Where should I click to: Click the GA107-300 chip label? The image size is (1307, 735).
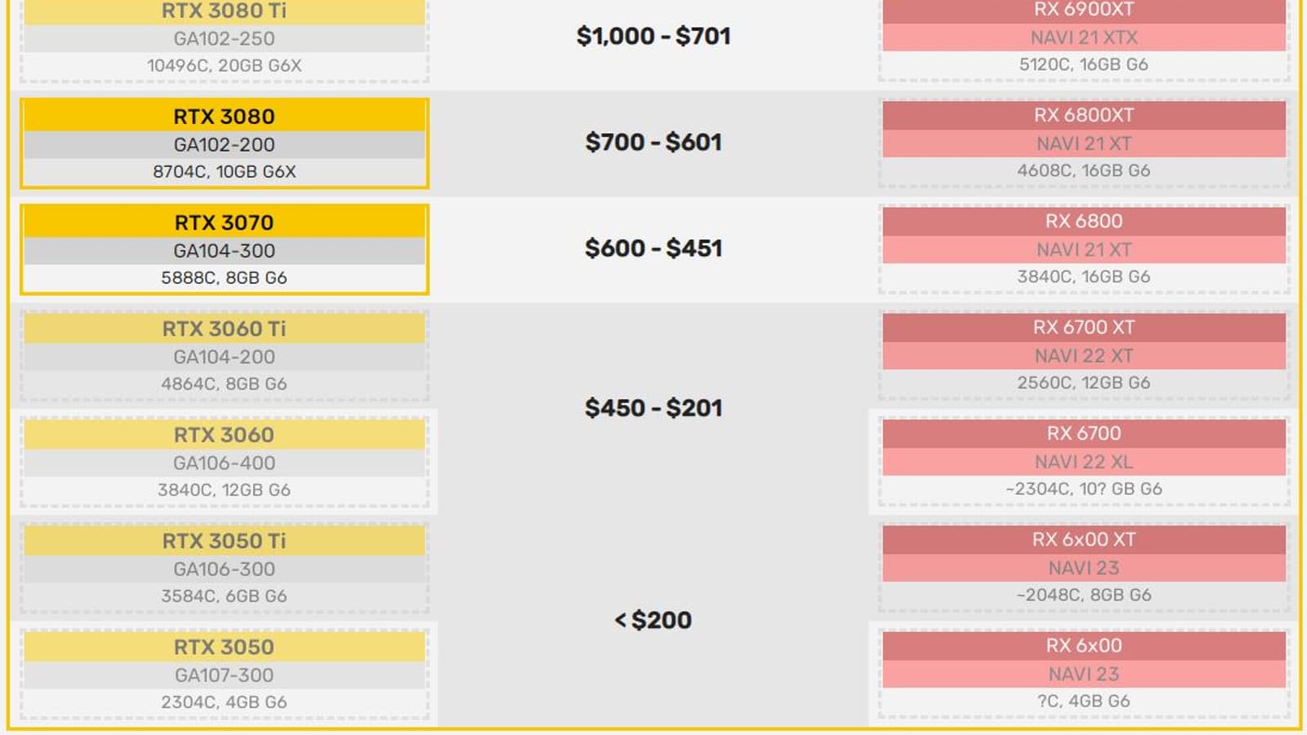click(x=224, y=675)
